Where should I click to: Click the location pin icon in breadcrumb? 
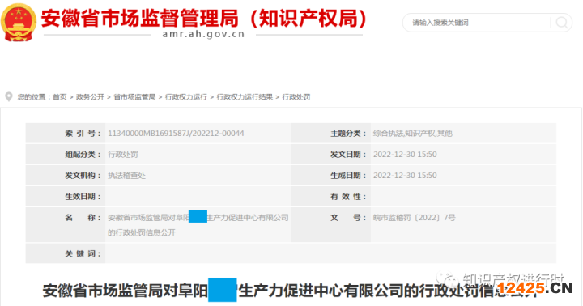pyautogui.click(x=9, y=97)
